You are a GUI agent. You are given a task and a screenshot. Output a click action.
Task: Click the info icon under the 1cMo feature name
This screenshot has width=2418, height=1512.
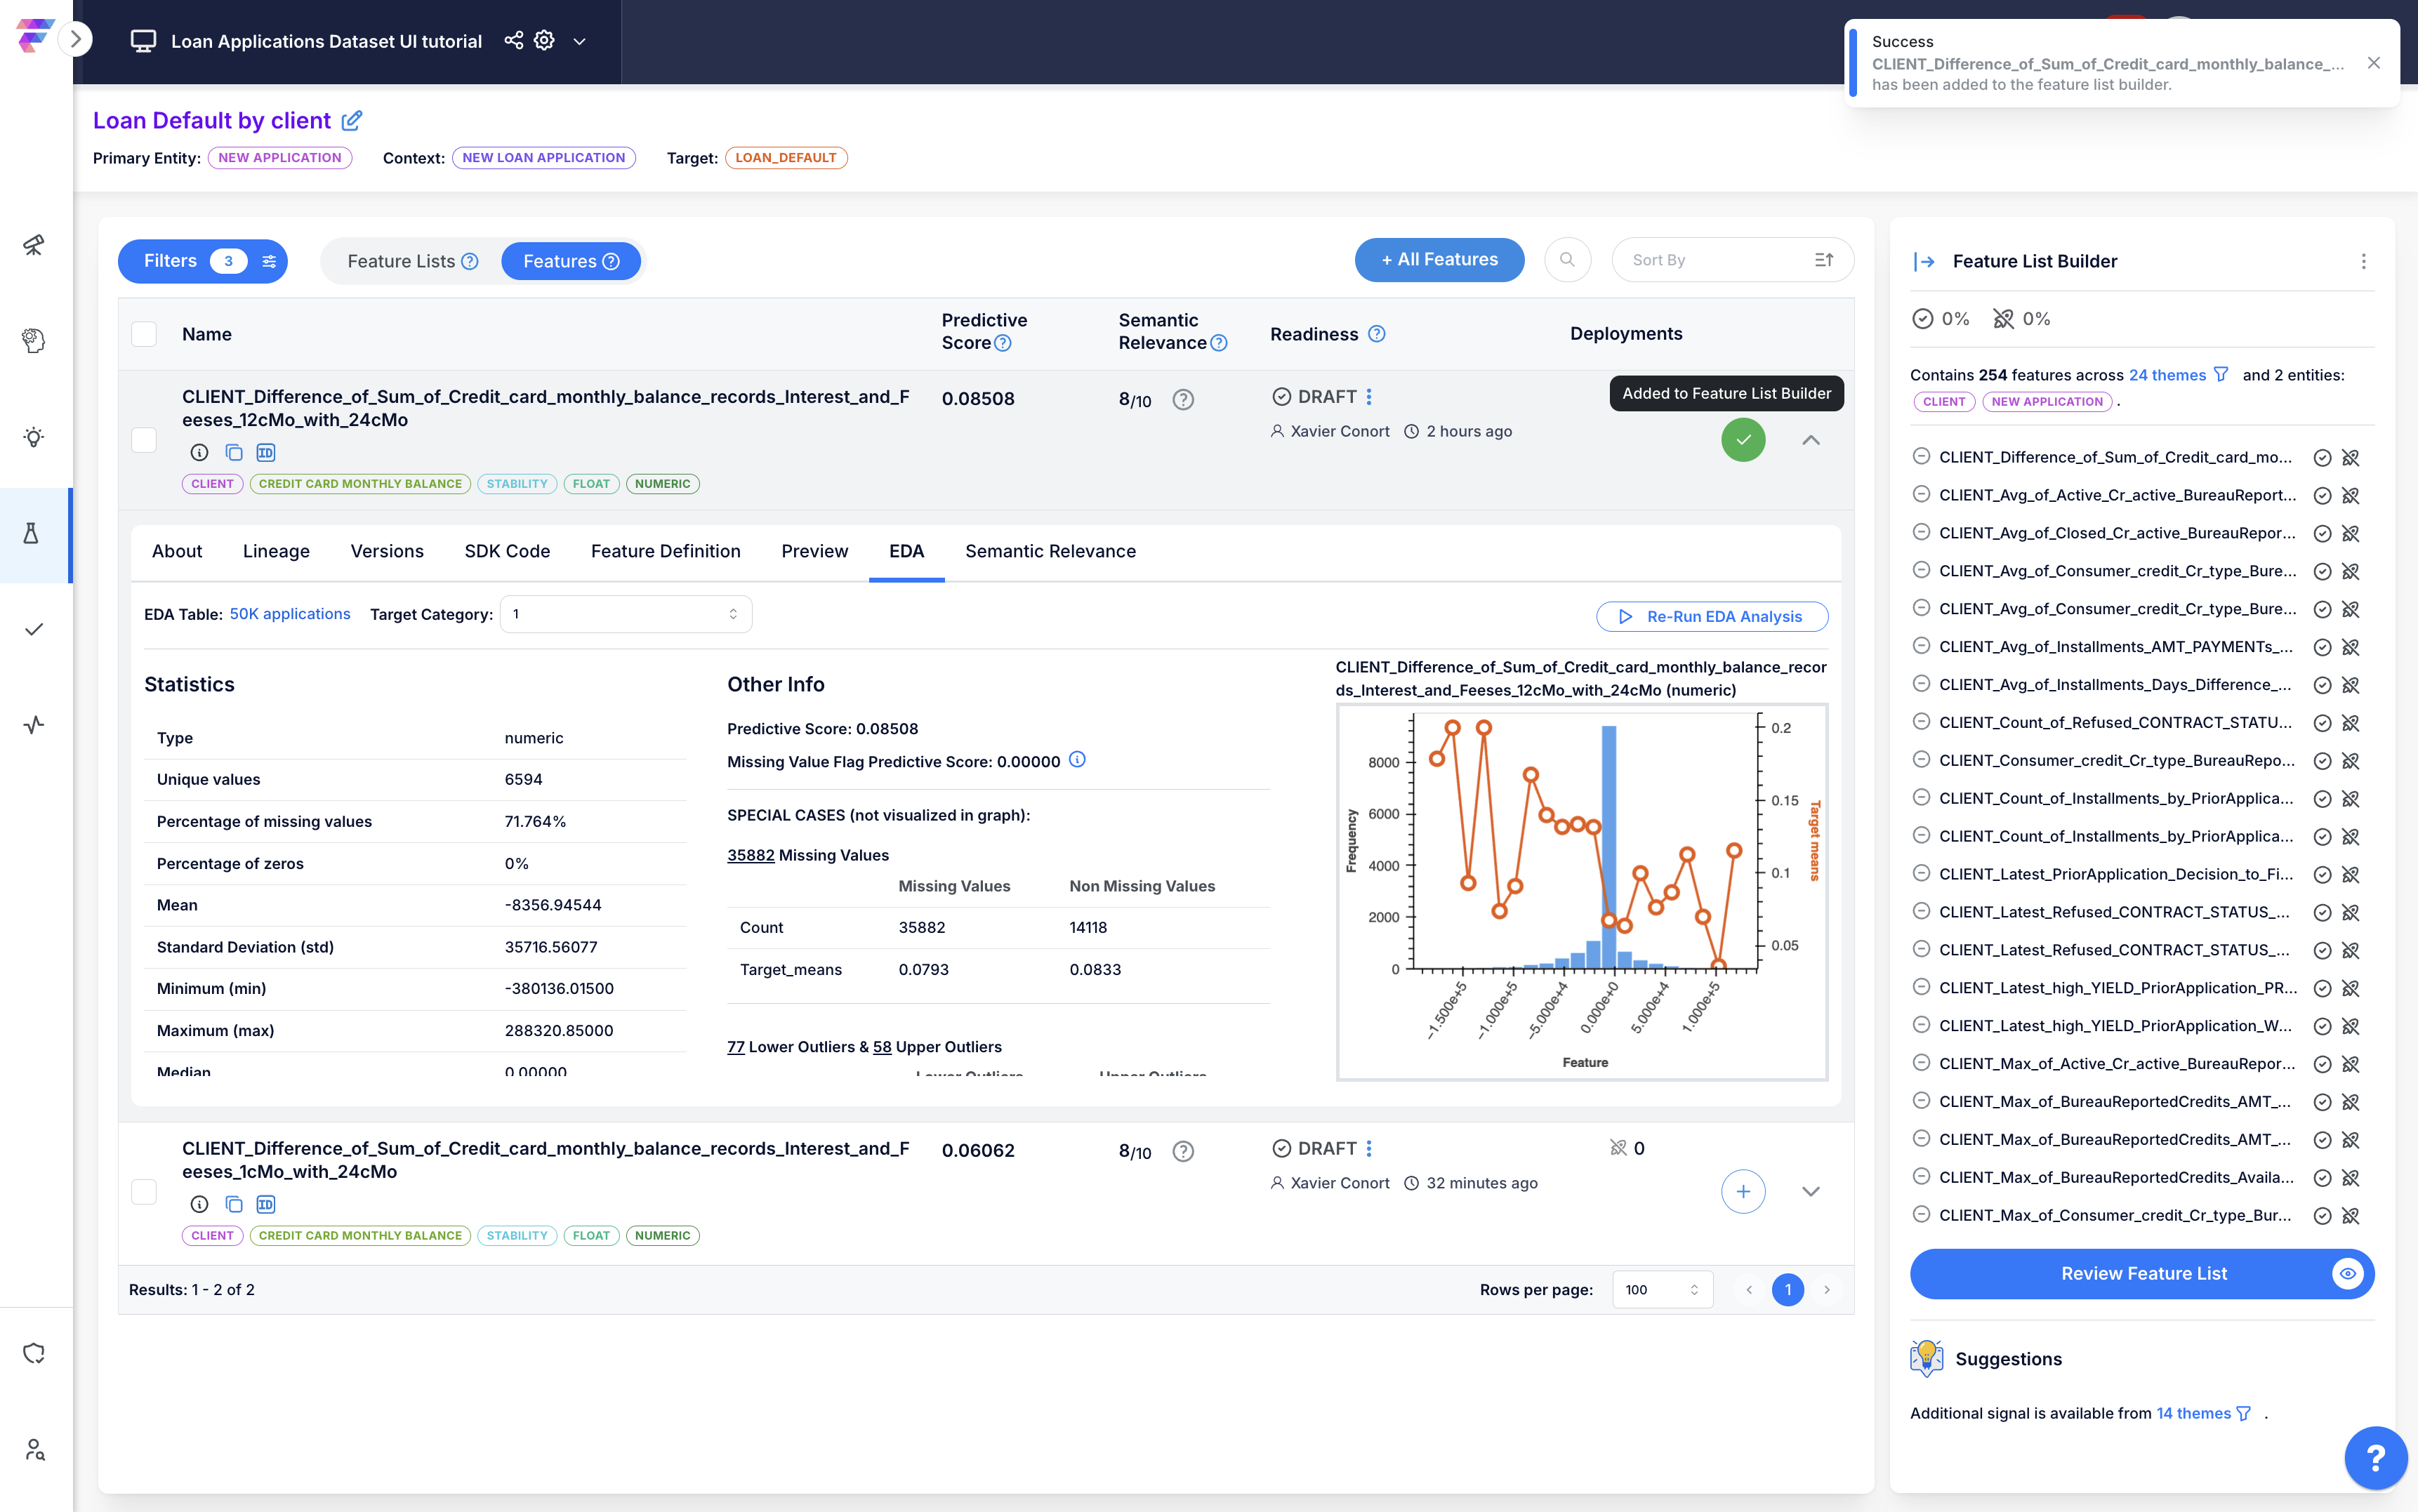(x=199, y=1204)
